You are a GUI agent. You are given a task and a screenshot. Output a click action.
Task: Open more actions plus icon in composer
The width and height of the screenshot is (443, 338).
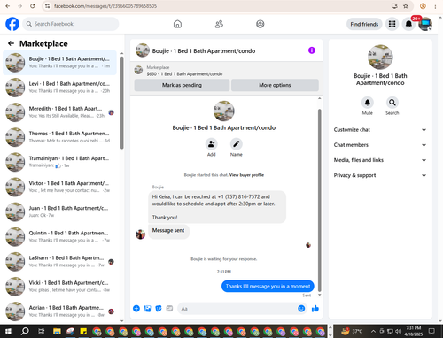click(x=136, y=309)
